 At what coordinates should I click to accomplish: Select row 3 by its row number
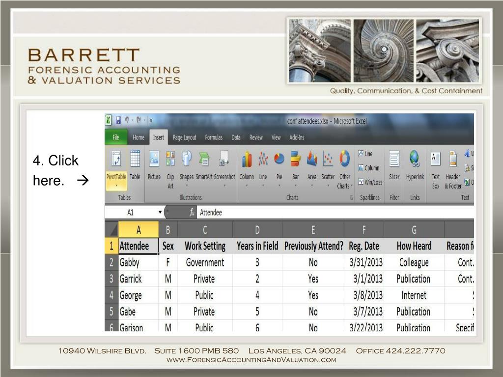point(112,279)
